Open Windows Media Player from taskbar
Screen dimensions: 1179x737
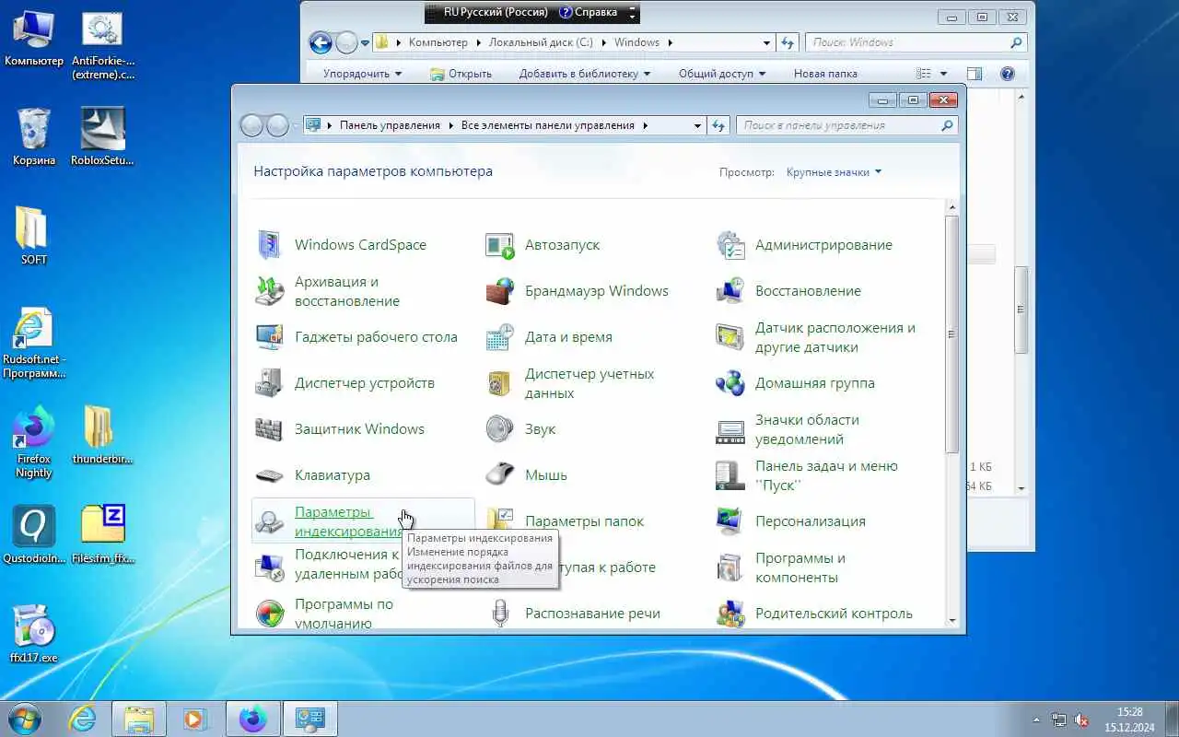[x=195, y=719]
